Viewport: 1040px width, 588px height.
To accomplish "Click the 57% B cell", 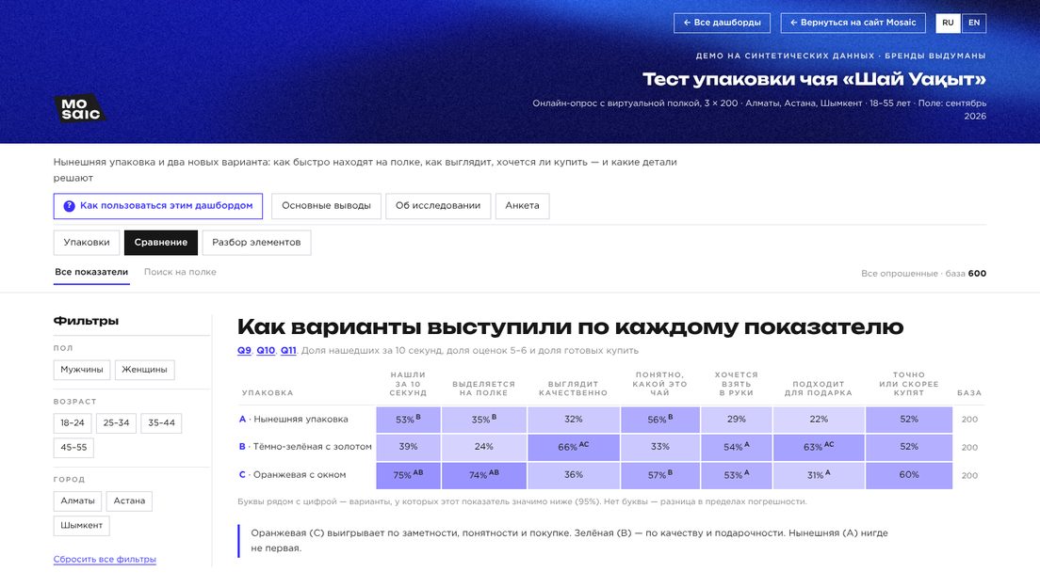I will click(659, 475).
